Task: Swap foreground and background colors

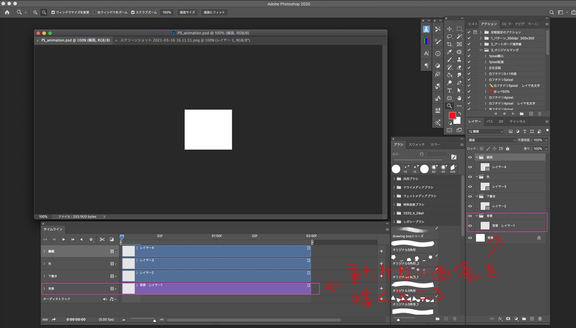Action: (x=459, y=114)
